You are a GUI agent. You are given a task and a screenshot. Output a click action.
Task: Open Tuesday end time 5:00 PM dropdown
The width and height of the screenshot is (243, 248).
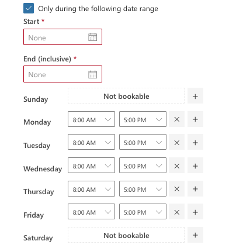pos(143,142)
